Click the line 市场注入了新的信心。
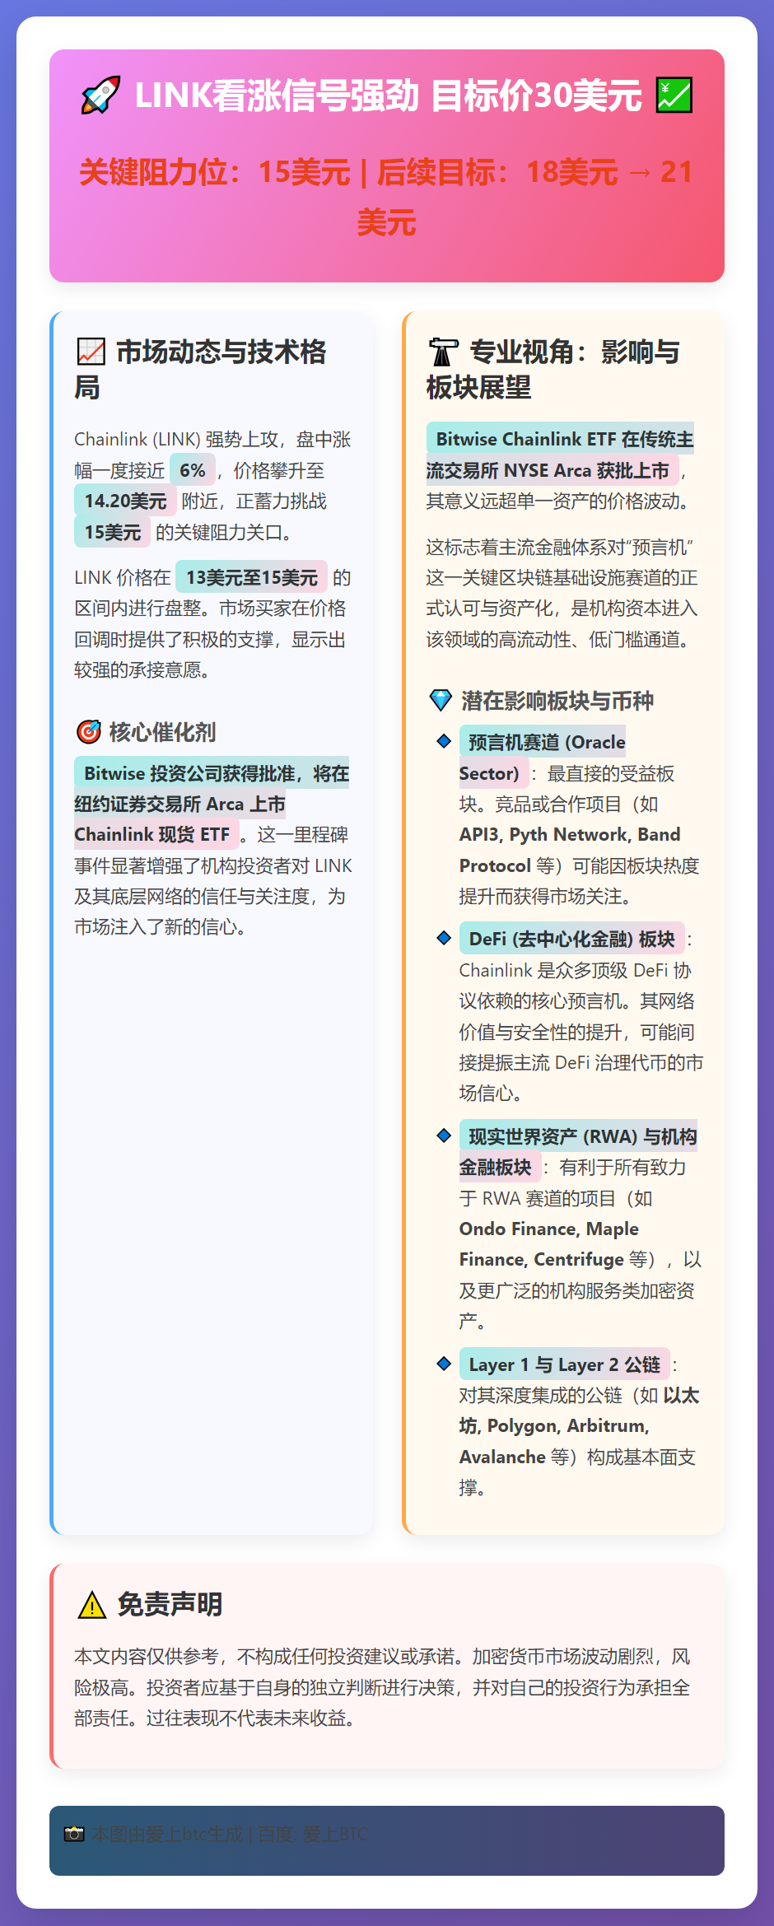774x1926 pixels. pyautogui.click(x=160, y=926)
